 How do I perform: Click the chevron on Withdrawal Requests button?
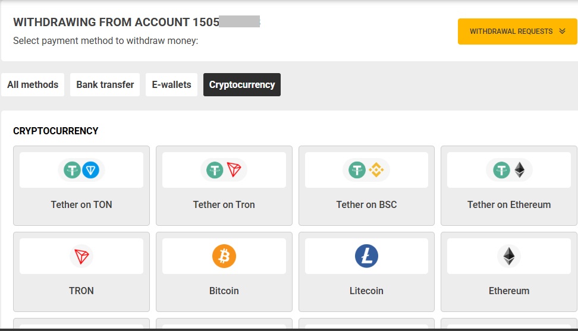(x=563, y=31)
